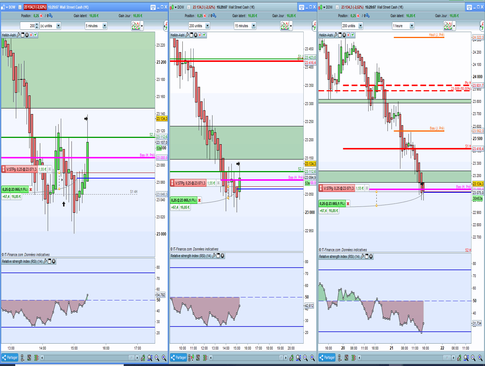Screen dimensions: 485x366
Task: Zoom in on the 1-hour chart
Action: (x=481, y=358)
